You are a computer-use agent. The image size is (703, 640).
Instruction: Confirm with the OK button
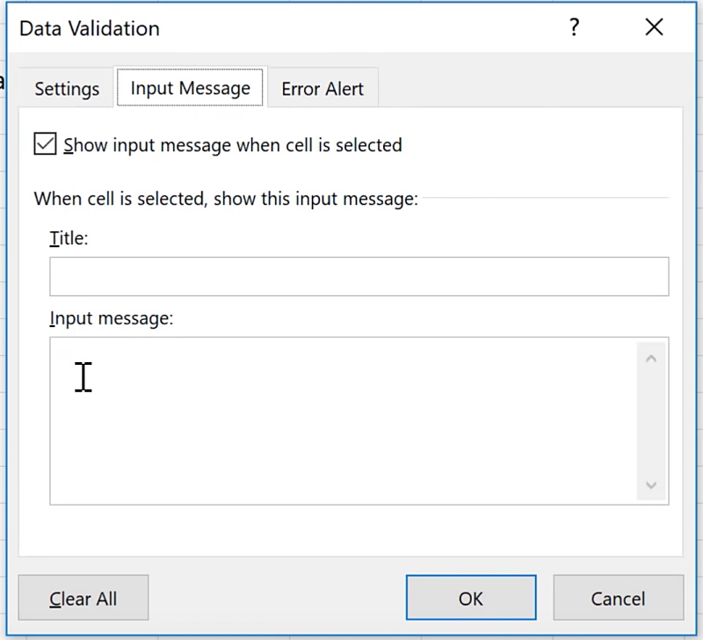(x=470, y=599)
